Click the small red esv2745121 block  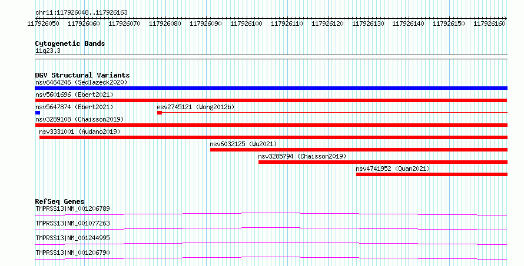click(x=160, y=113)
